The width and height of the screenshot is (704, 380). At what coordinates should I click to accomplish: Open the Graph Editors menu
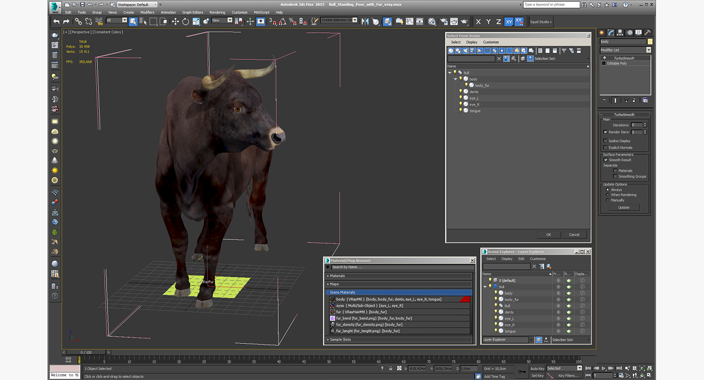tap(193, 12)
